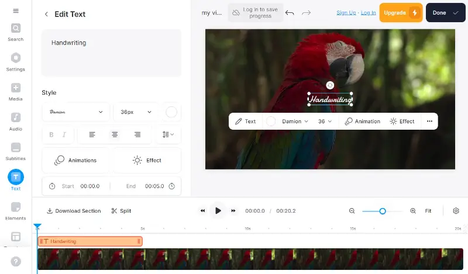The width and height of the screenshot is (468, 274).
Task: Click the rotate handle above Handwriting text
Action: [330, 85]
